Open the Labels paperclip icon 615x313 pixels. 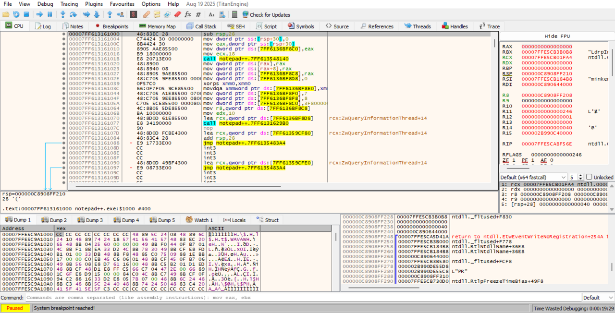(x=167, y=14)
